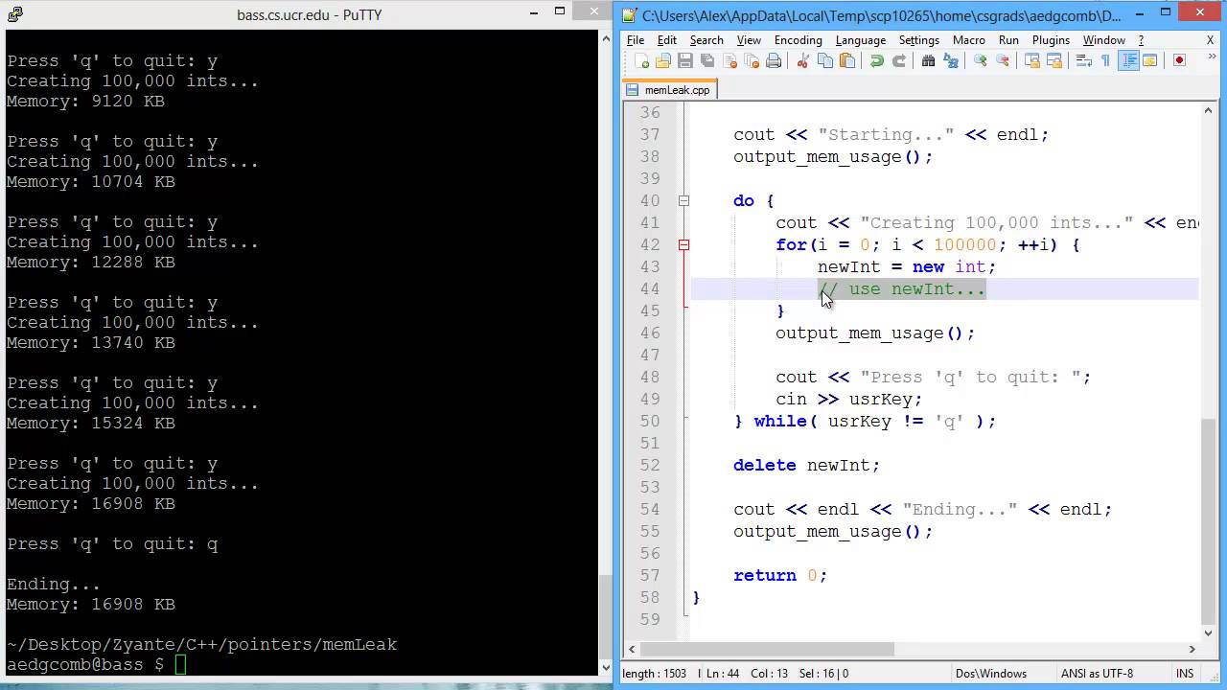Image resolution: width=1227 pixels, height=690 pixels.
Task: Click the Zoom Out magnifier icon
Action: pos(1003,60)
